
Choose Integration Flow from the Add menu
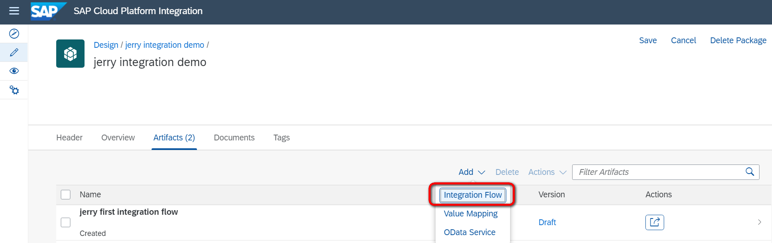pyautogui.click(x=473, y=195)
